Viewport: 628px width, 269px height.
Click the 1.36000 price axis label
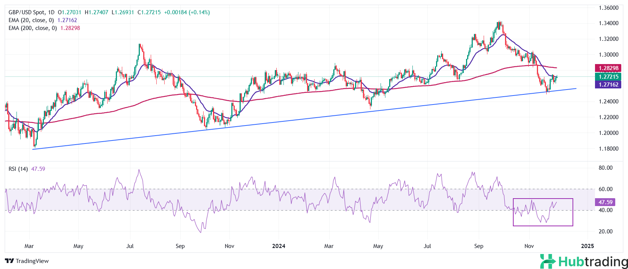coord(608,8)
